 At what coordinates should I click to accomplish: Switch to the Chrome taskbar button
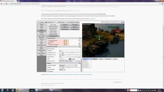(x=23, y=90)
